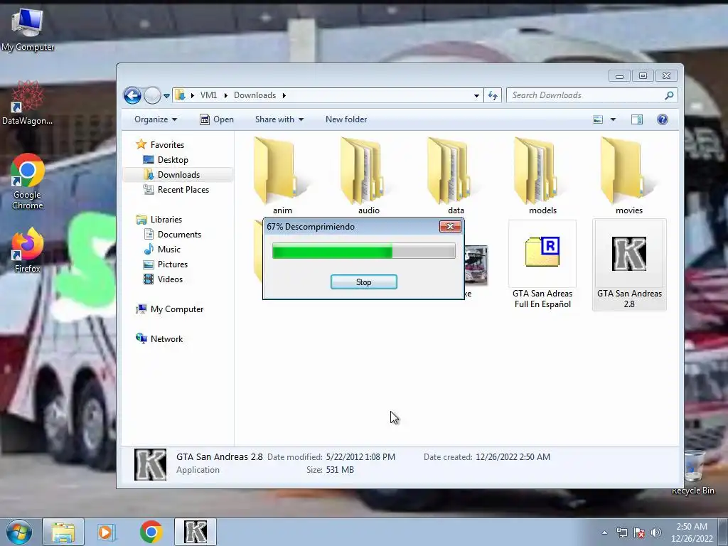Open the network tray icon
The height and width of the screenshot is (546, 728).
(621, 532)
